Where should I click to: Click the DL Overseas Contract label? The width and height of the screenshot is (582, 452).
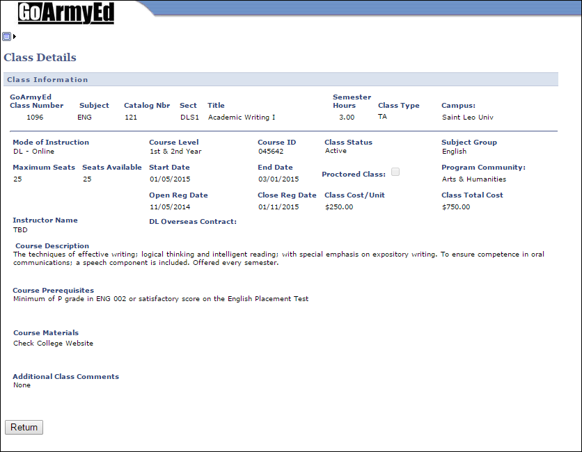tap(193, 221)
